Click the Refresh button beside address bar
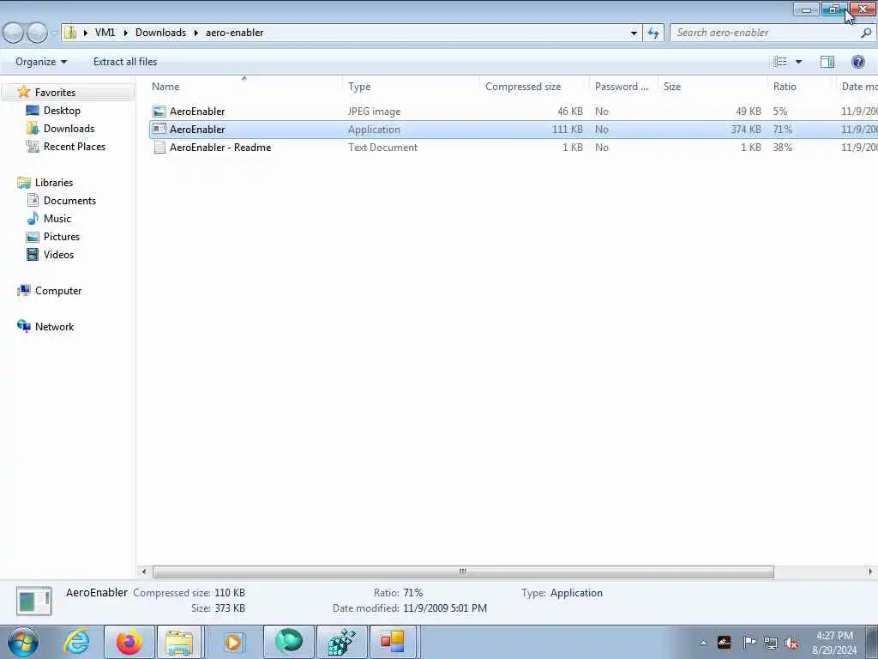 (653, 33)
